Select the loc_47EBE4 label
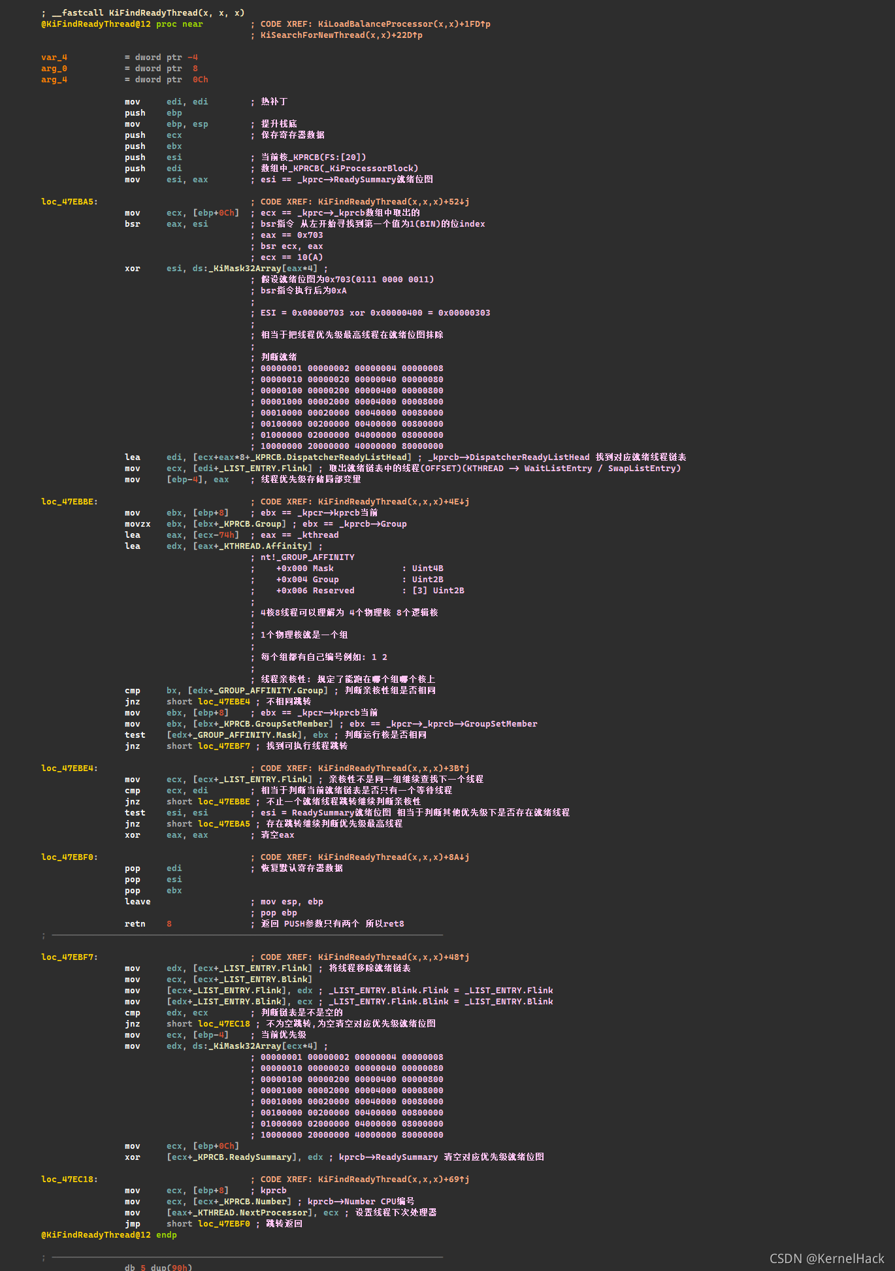Image resolution: width=895 pixels, height=1271 pixels. [x=70, y=768]
